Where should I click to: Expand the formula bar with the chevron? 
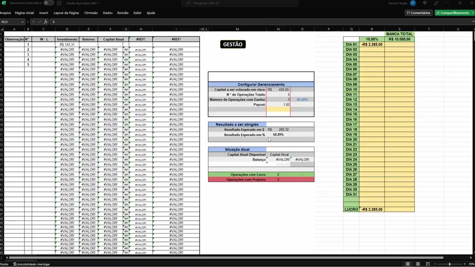click(x=473, y=22)
